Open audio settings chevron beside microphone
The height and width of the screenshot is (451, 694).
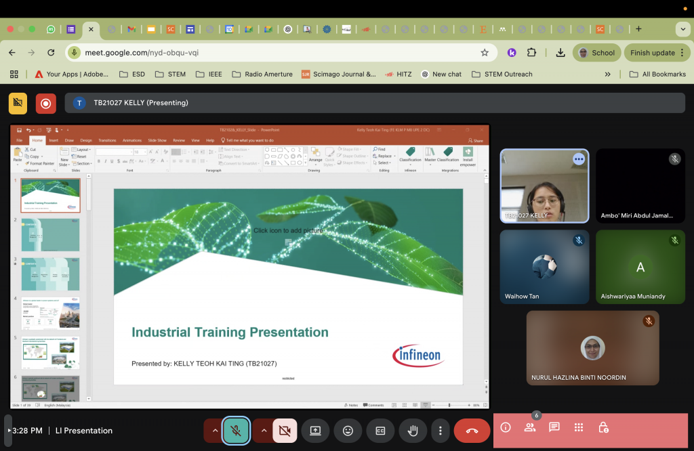tap(215, 430)
